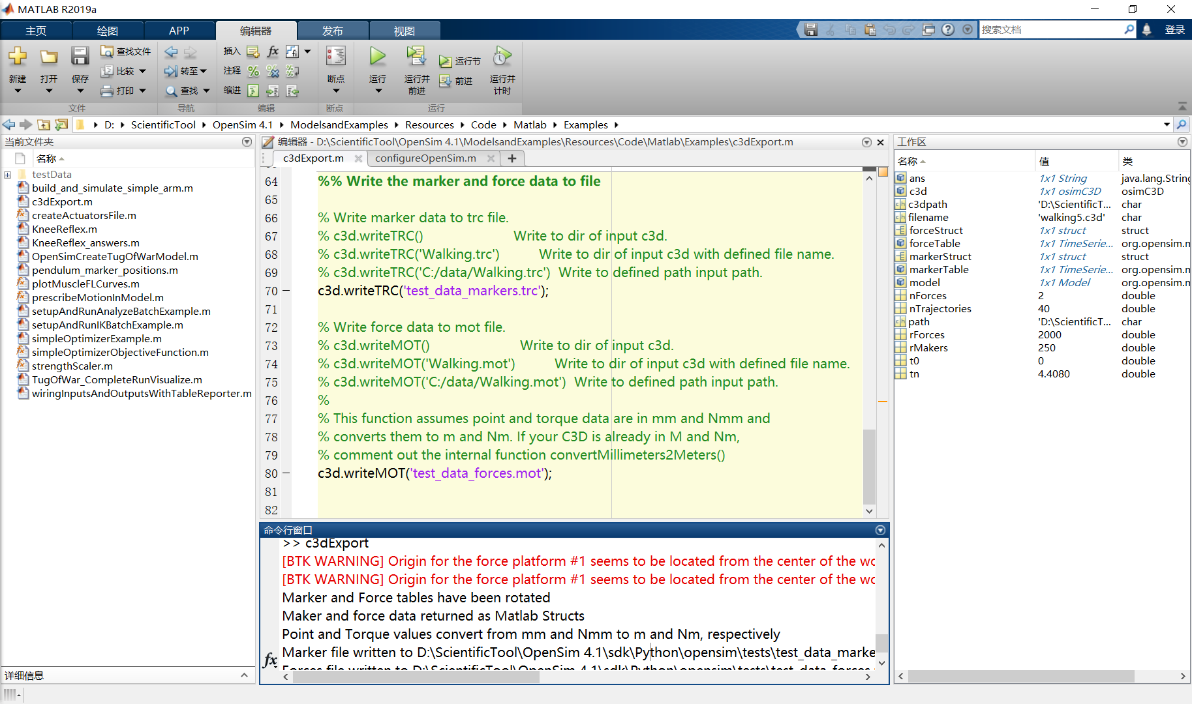Open the Command Window actions menu
1192x704 pixels.
click(x=880, y=531)
